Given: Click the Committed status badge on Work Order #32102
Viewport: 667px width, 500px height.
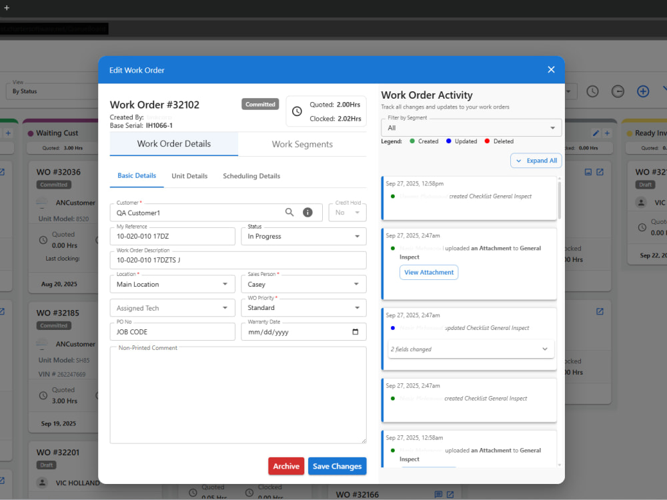Looking at the screenshot, I should pos(260,104).
